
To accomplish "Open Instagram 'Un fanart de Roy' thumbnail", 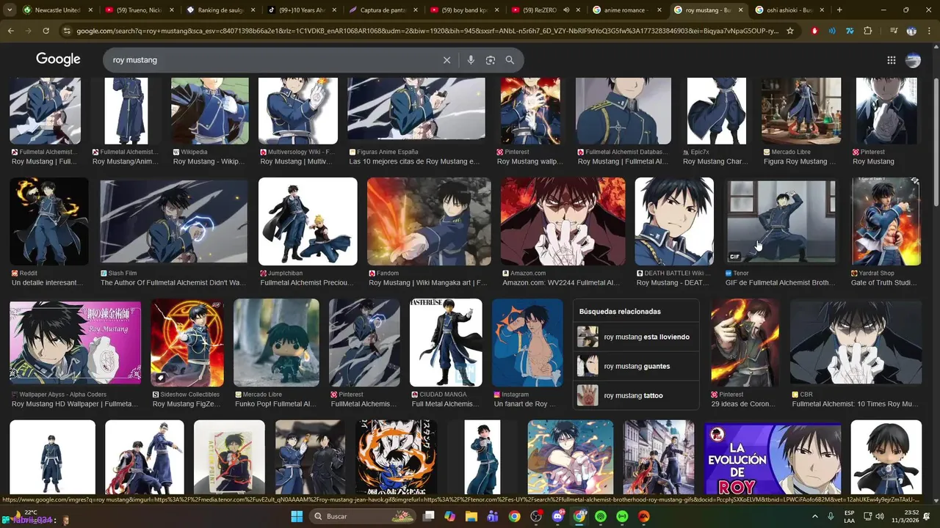I will (527, 342).
